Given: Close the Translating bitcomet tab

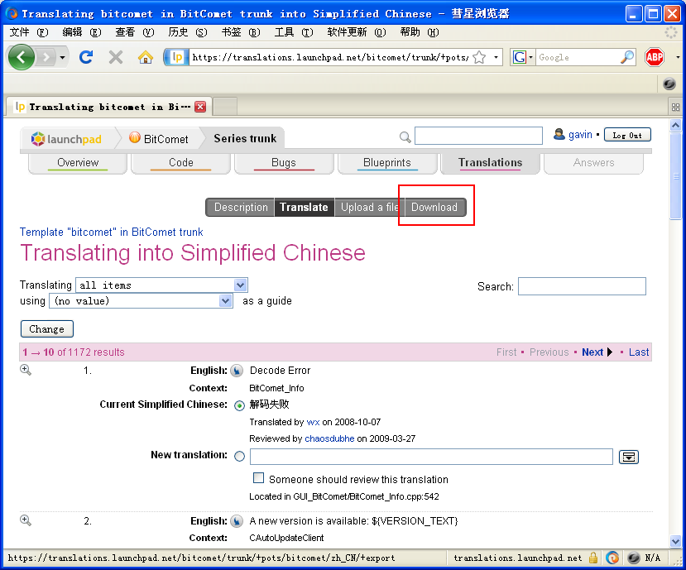Looking at the screenshot, I should 200,107.
